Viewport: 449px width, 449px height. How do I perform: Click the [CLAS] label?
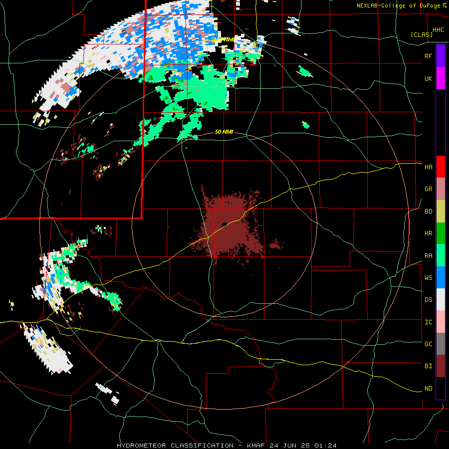coord(422,35)
